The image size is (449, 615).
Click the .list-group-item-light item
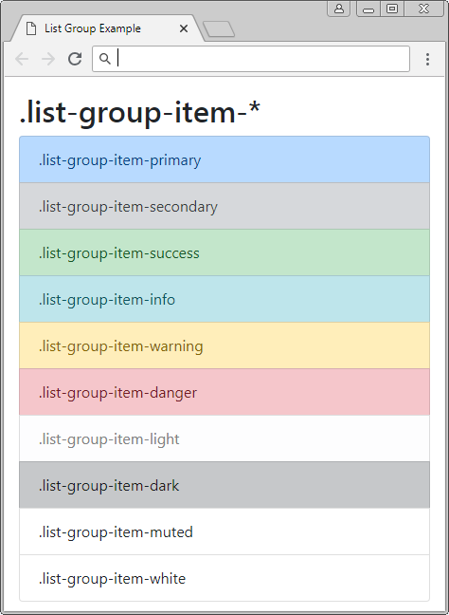coord(224,438)
